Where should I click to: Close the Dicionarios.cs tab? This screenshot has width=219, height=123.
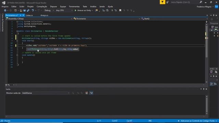point(23,15)
